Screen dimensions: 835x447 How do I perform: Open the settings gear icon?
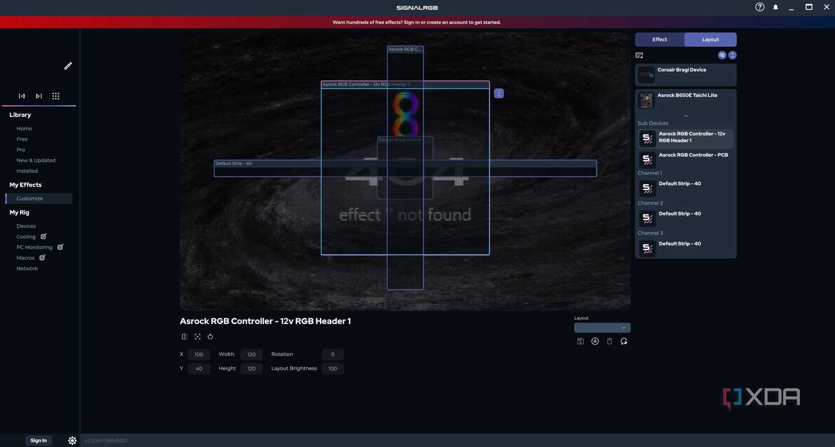(x=72, y=440)
